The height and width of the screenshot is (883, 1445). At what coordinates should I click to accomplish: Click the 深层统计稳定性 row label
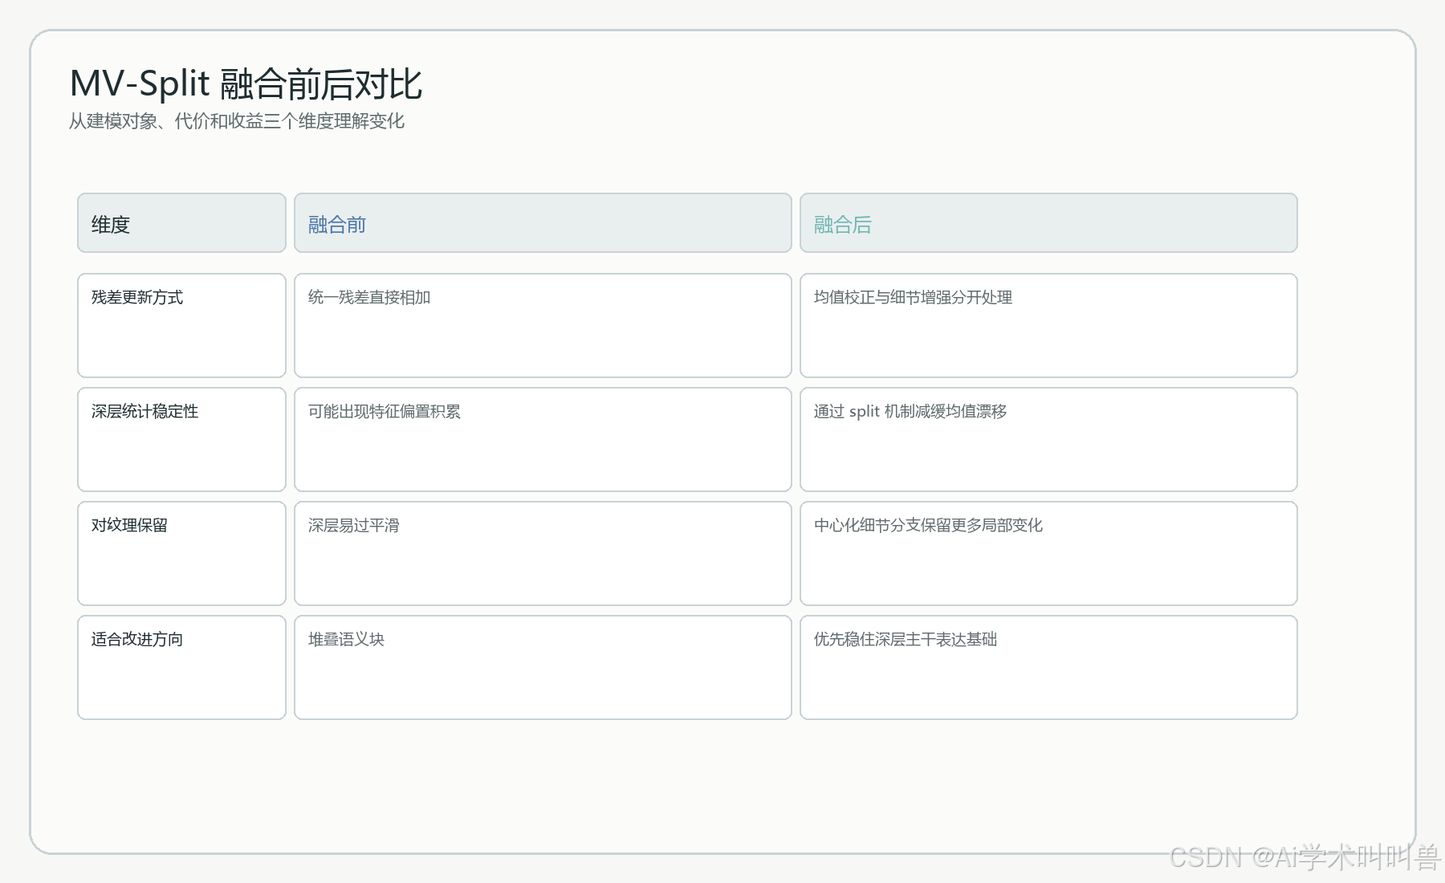[x=181, y=440]
